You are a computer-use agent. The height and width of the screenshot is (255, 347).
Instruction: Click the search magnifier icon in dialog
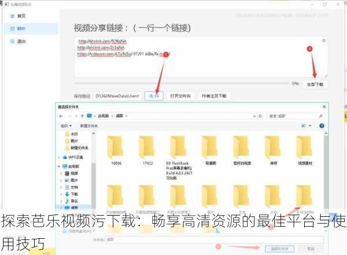coord(320,116)
